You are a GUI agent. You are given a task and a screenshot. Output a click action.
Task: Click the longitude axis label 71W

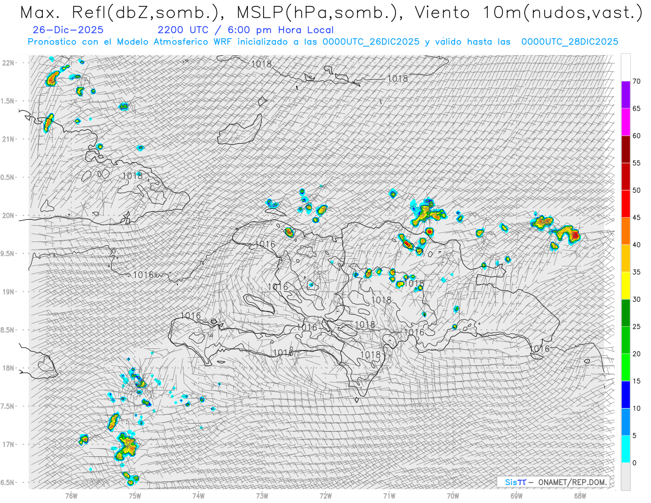tap(389, 495)
